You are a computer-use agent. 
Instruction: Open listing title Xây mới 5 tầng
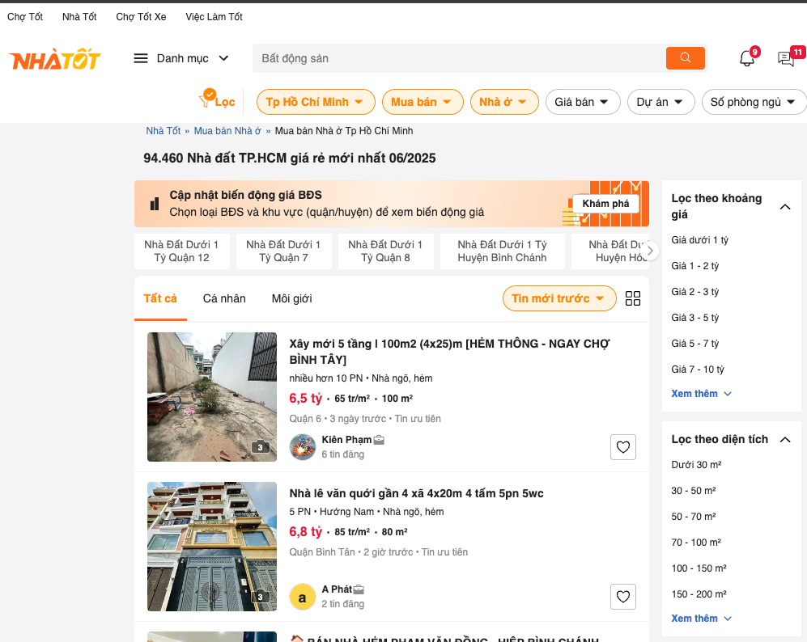pos(449,352)
